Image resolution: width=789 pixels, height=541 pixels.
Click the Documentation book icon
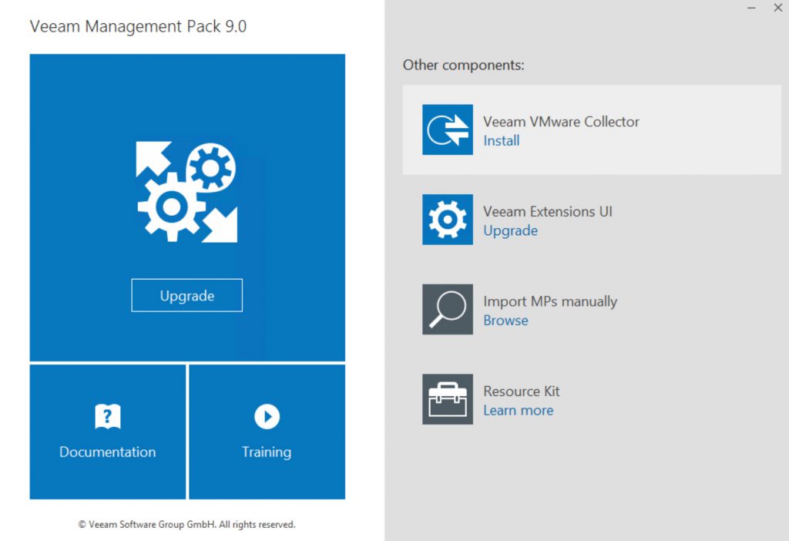pyautogui.click(x=108, y=416)
